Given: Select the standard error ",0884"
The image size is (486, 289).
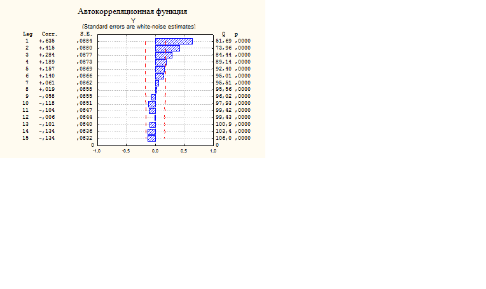Looking at the screenshot, I should pos(85,41).
